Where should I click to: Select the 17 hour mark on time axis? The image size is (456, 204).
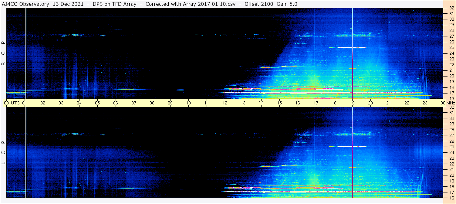point(316,103)
